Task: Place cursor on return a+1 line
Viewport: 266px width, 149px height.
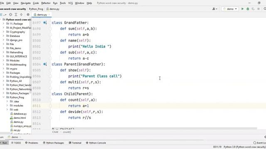Action: pos(79,106)
